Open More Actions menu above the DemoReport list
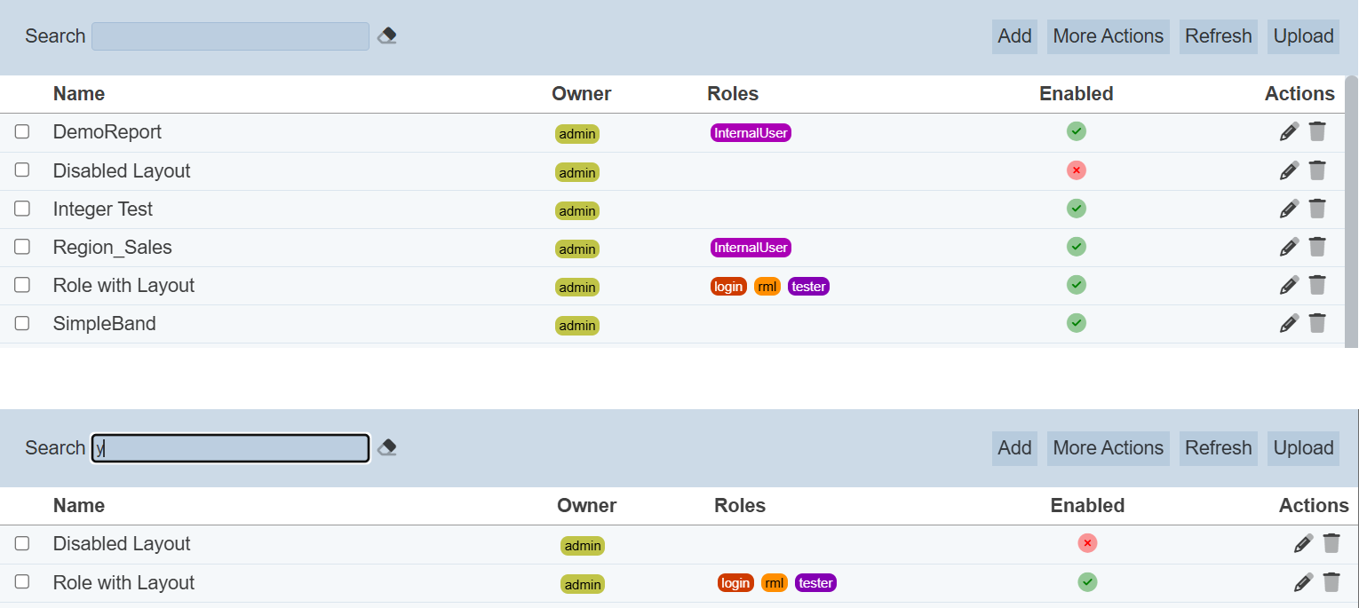 (x=1108, y=36)
